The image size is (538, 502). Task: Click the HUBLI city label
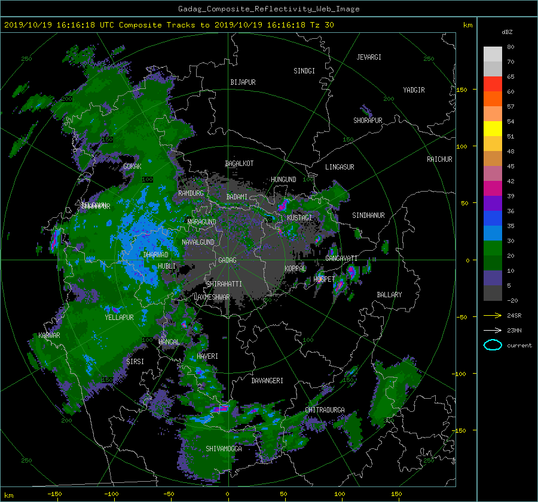[167, 266]
